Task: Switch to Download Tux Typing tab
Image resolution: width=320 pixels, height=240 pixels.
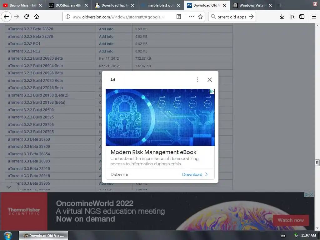Action: 114,5
